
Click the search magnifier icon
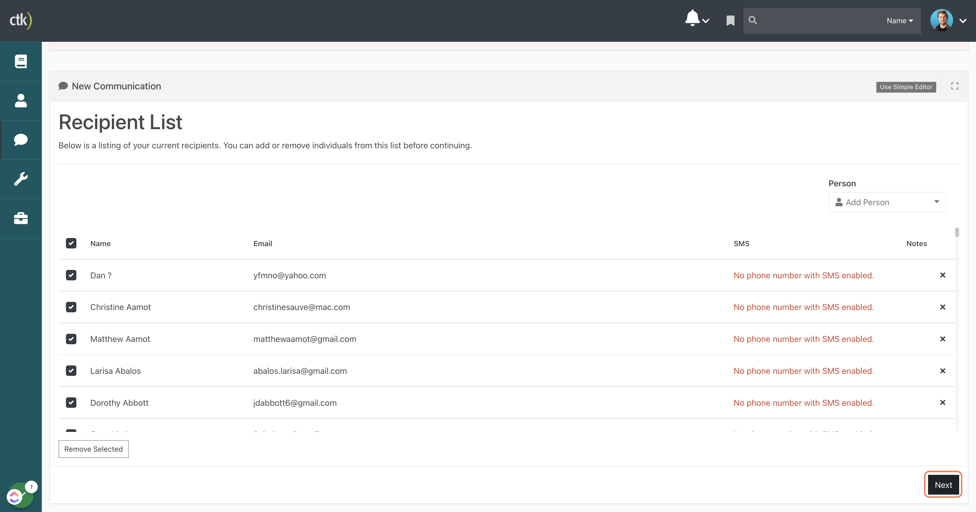(752, 20)
